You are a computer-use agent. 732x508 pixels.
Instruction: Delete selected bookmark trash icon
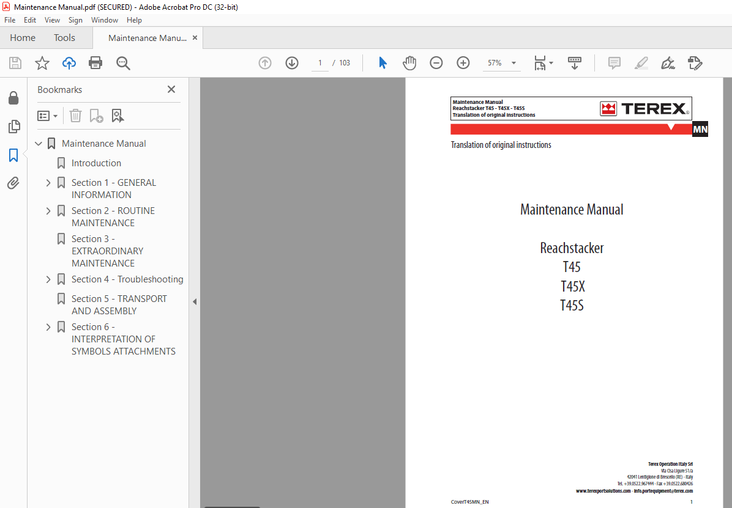pyautogui.click(x=75, y=116)
